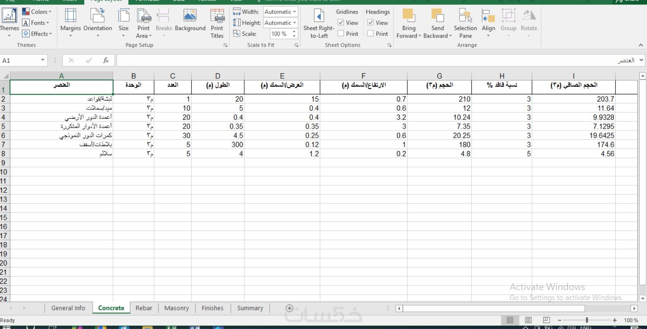Viewport: 647px width, 329px height.
Task: Open the Selection Pane
Action: click(465, 23)
